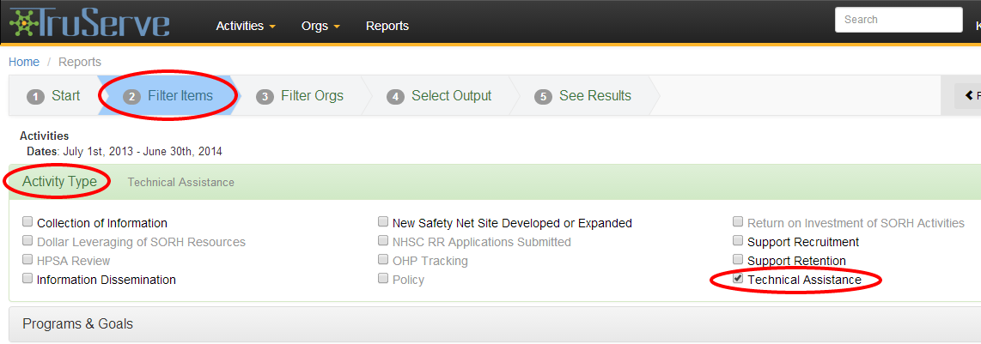Go to step 5 See Results
The height and width of the screenshot is (344, 981).
583,96
